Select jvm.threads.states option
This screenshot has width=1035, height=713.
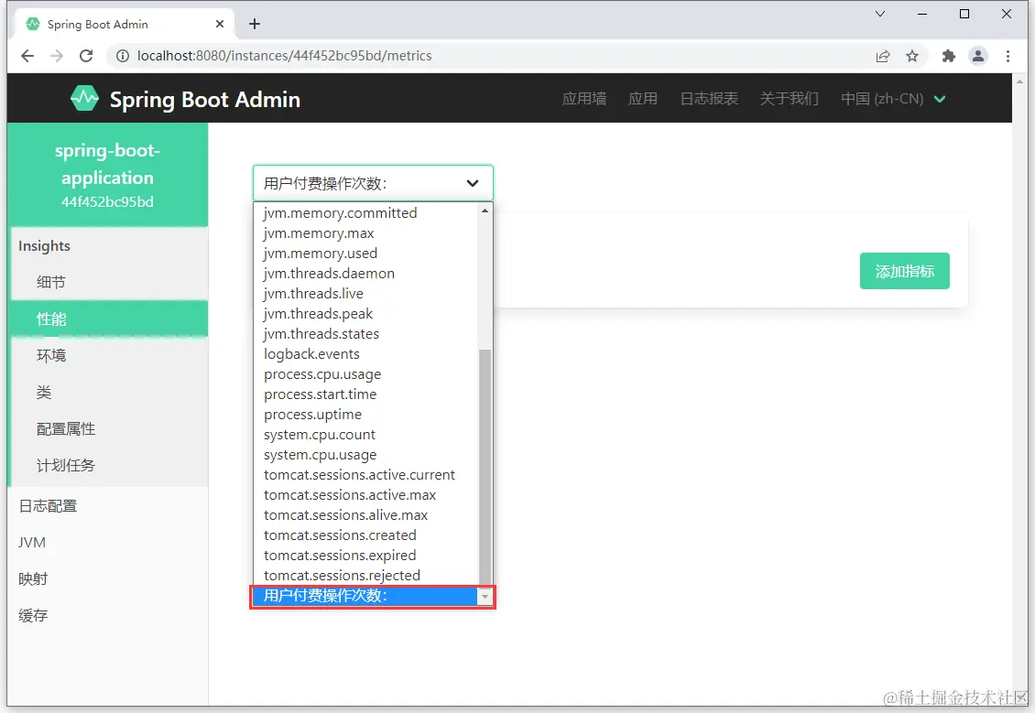pyautogui.click(x=366, y=334)
